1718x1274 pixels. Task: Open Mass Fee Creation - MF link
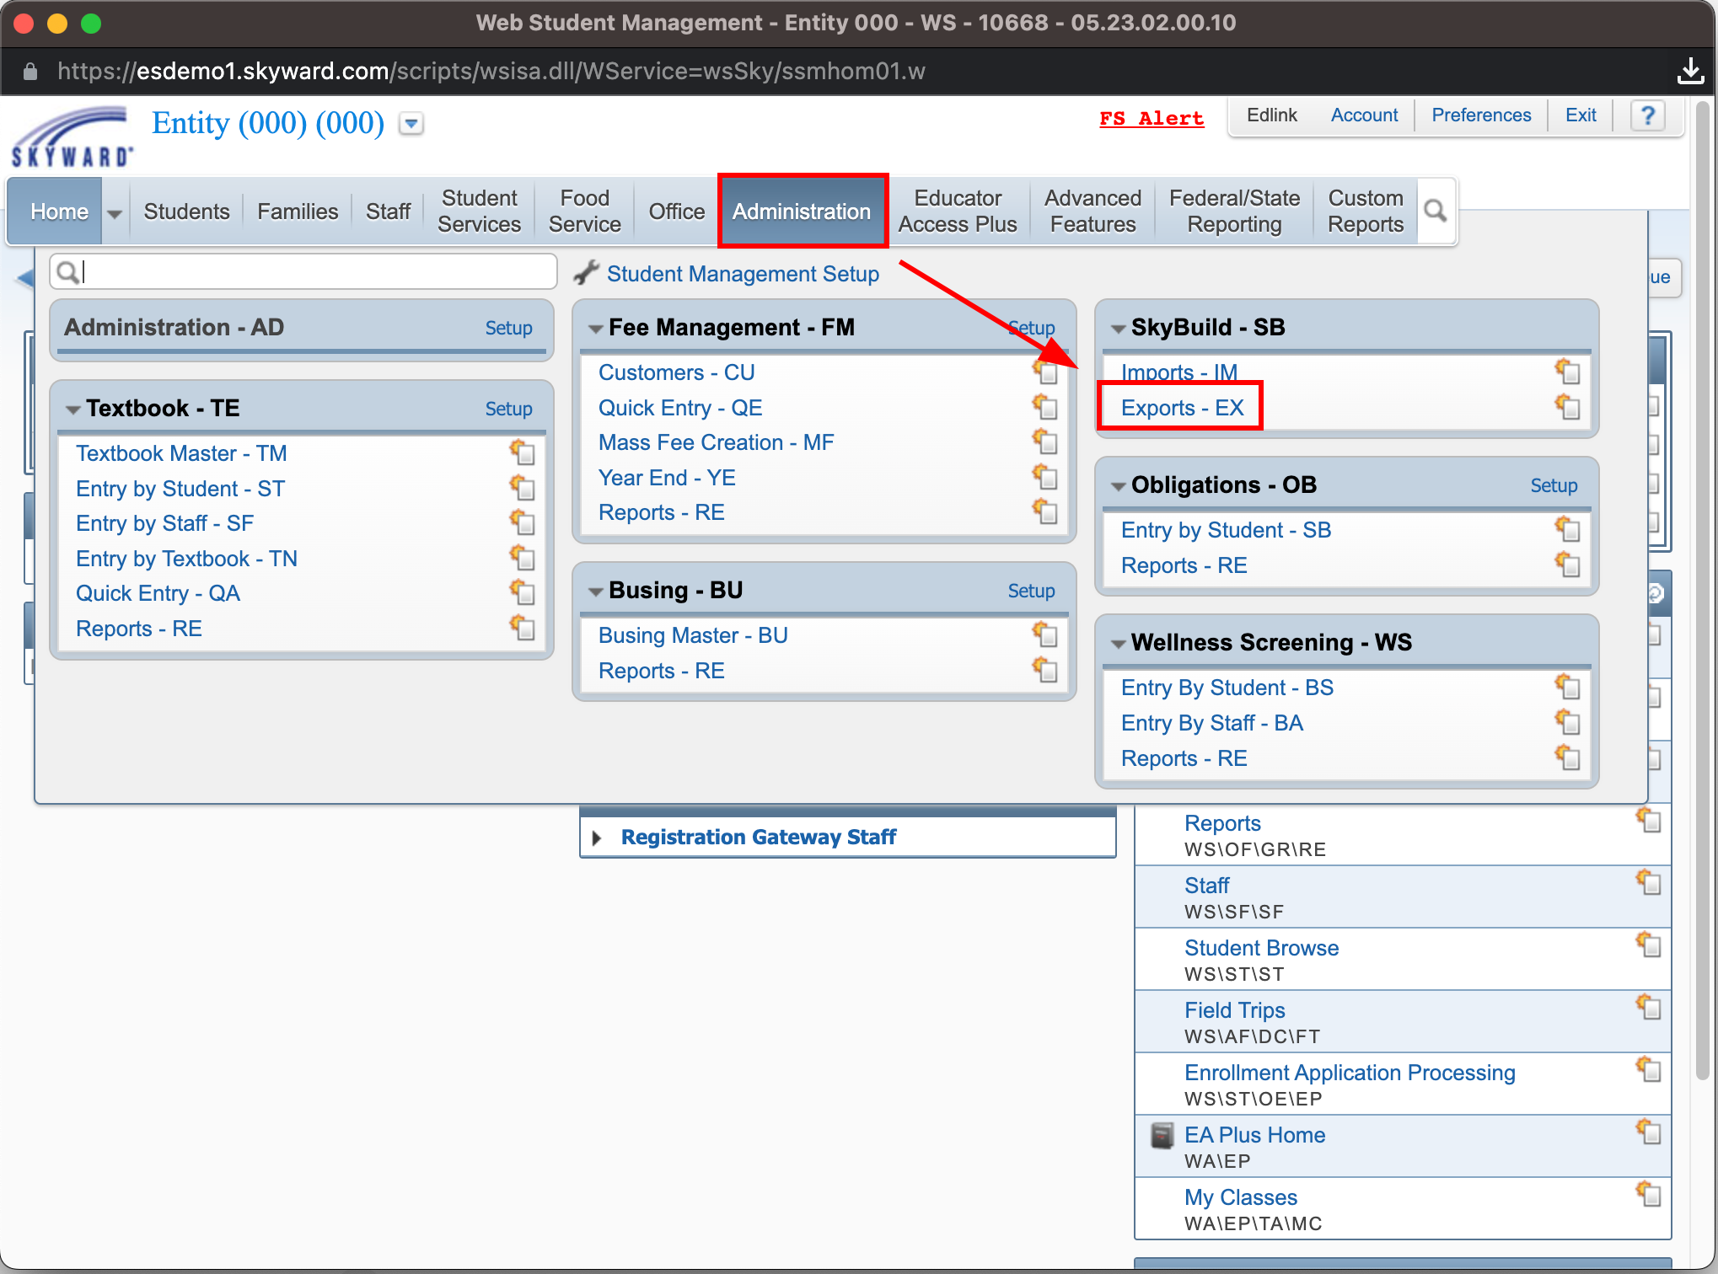[716, 442]
